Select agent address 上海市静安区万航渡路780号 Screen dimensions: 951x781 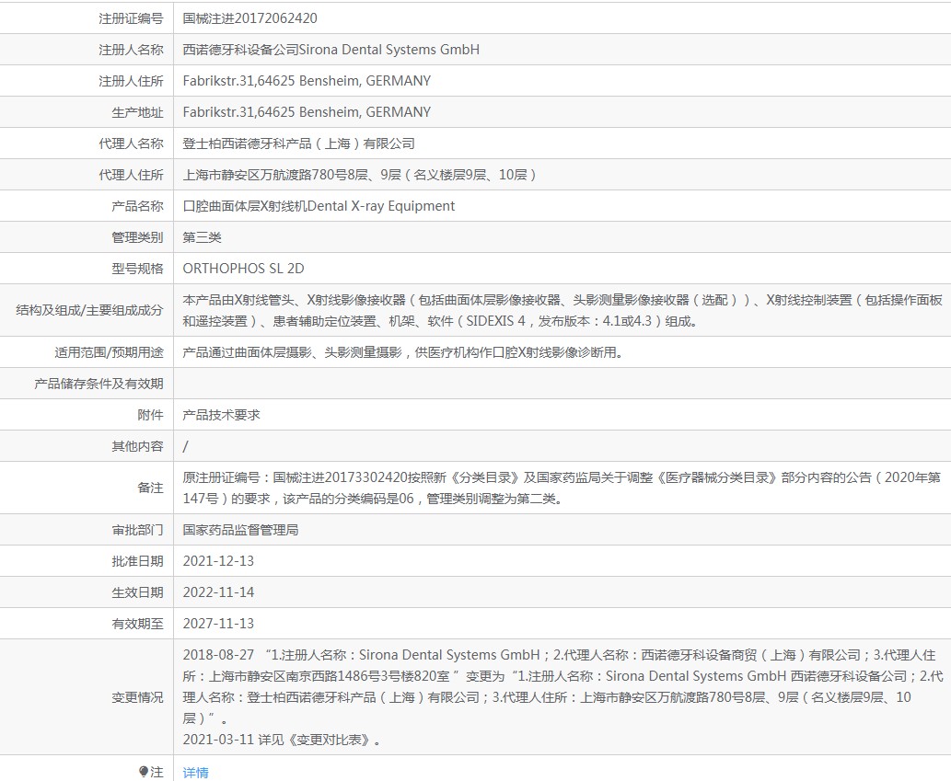(x=360, y=175)
